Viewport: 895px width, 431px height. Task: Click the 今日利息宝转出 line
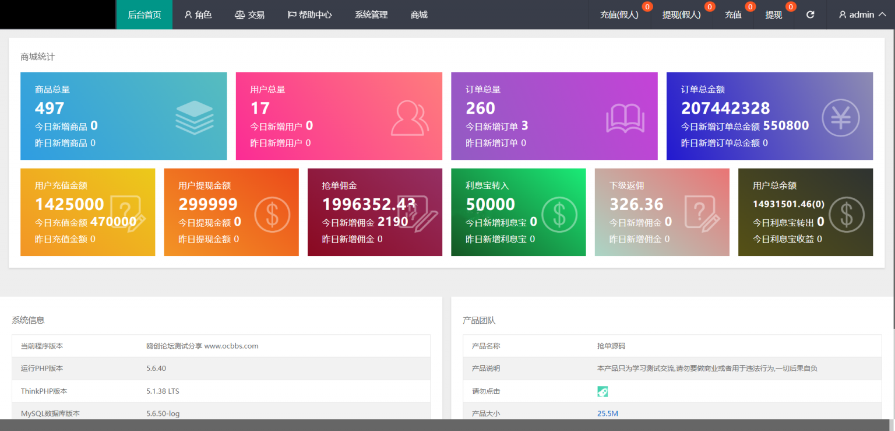(788, 222)
